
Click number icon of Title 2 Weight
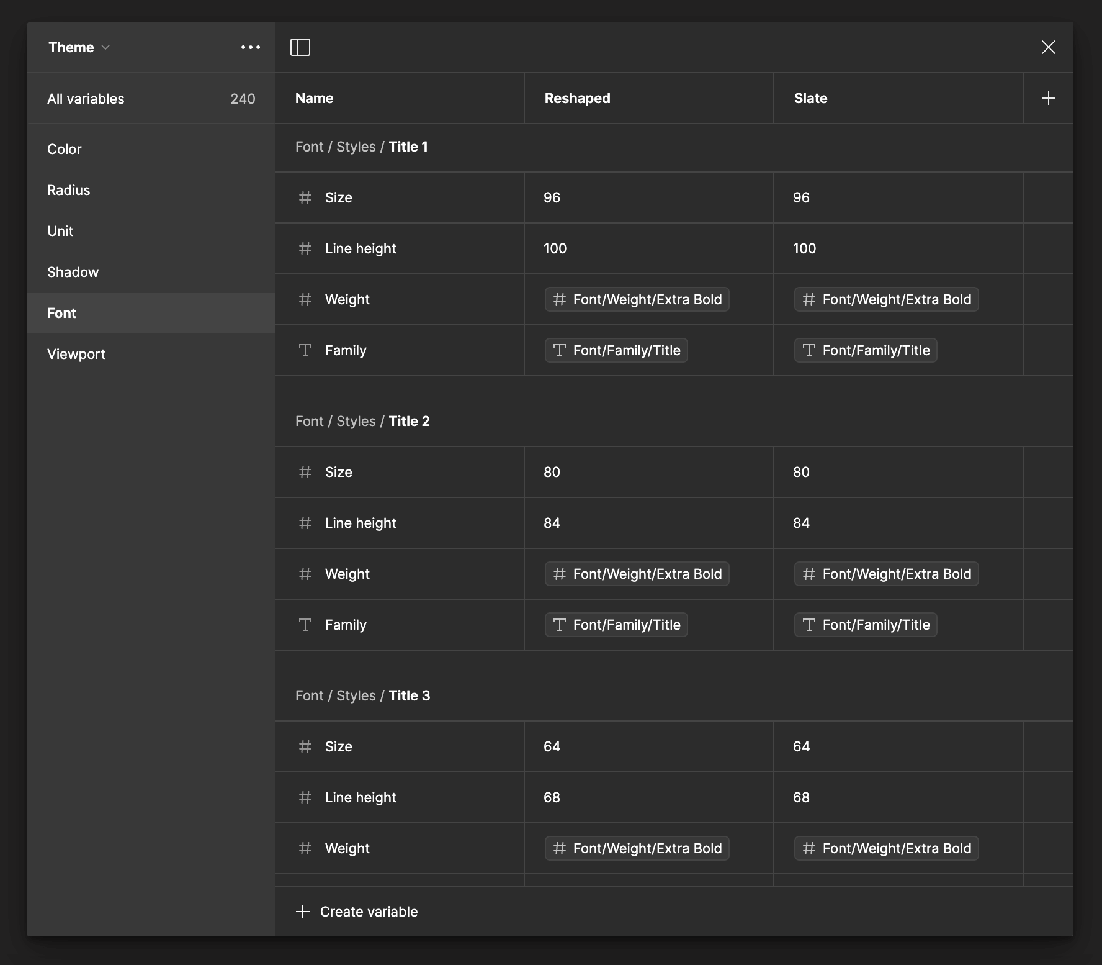tap(305, 574)
